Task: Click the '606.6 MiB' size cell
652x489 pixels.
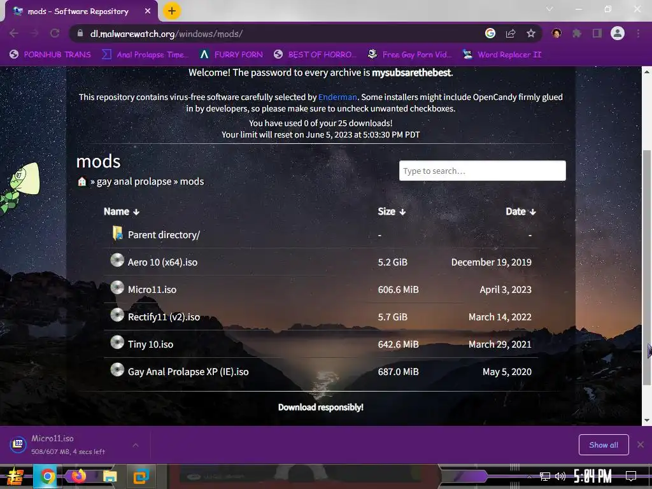Action: pyautogui.click(x=399, y=290)
